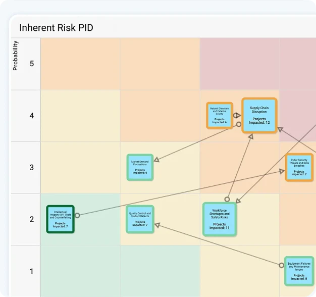Select Workforce Shortages and Safety Risks card
Screen dimensions: 316x297
tap(220, 219)
